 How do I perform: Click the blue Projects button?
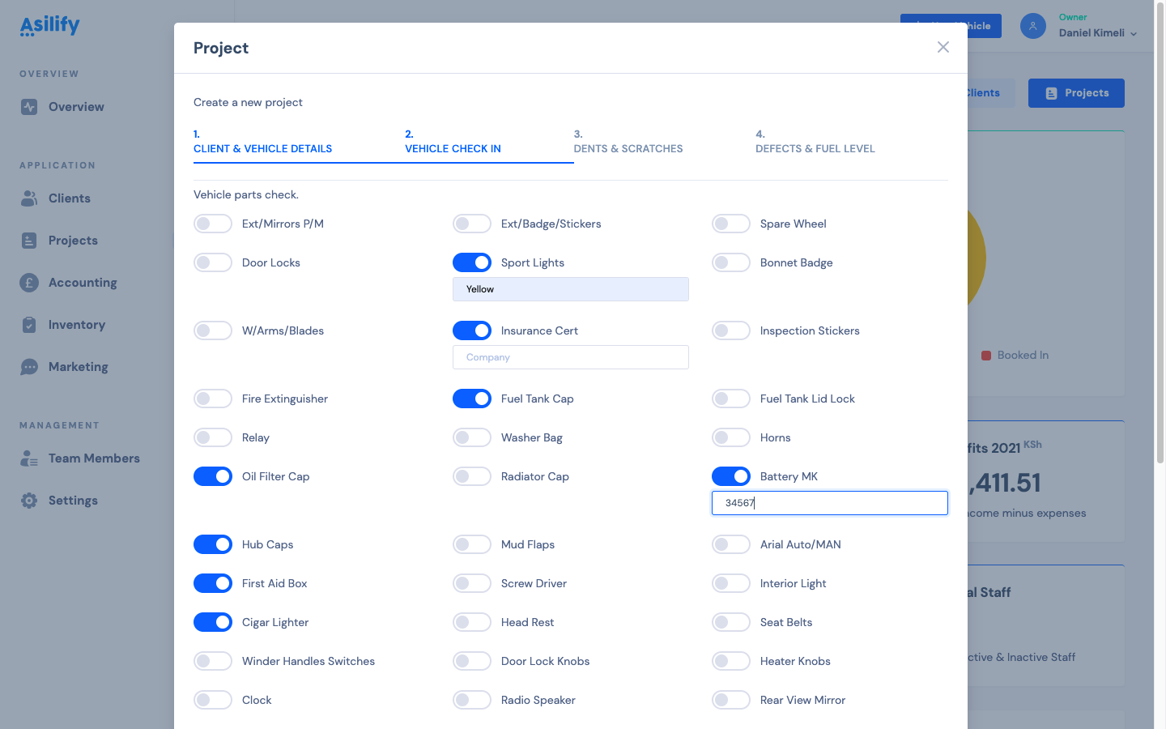[x=1076, y=93]
